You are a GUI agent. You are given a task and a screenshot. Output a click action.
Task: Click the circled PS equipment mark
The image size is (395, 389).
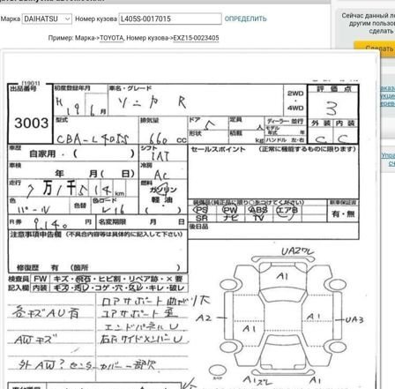201,210
